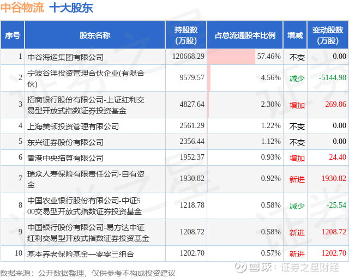The height and width of the screenshot is (278, 349).
Task: Click the 占总流通股本比例 column header
Action: point(245,35)
